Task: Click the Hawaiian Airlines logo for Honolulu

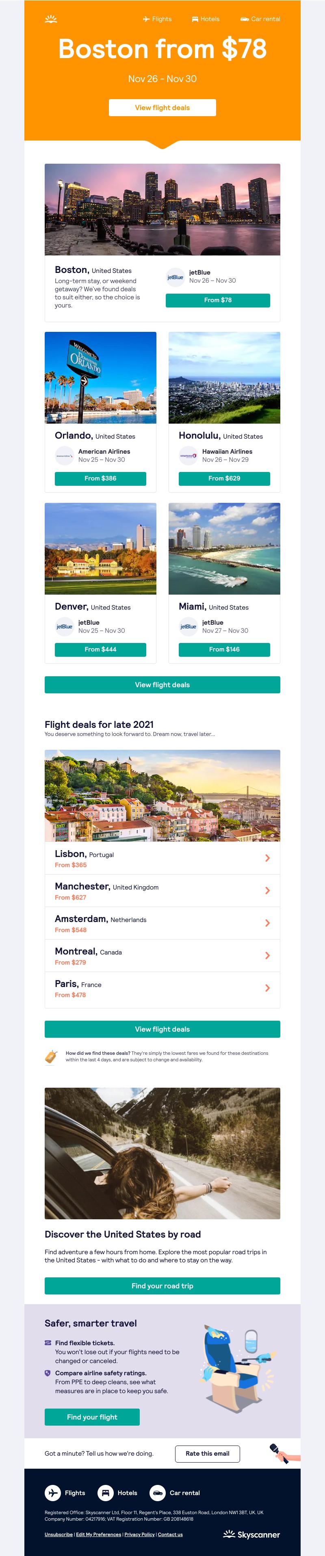Action: 188,455
